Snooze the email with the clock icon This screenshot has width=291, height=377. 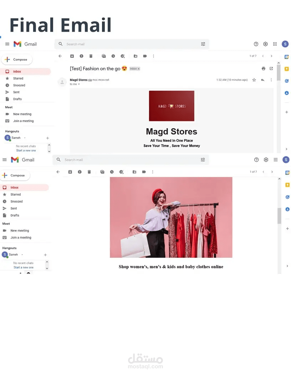113,56
